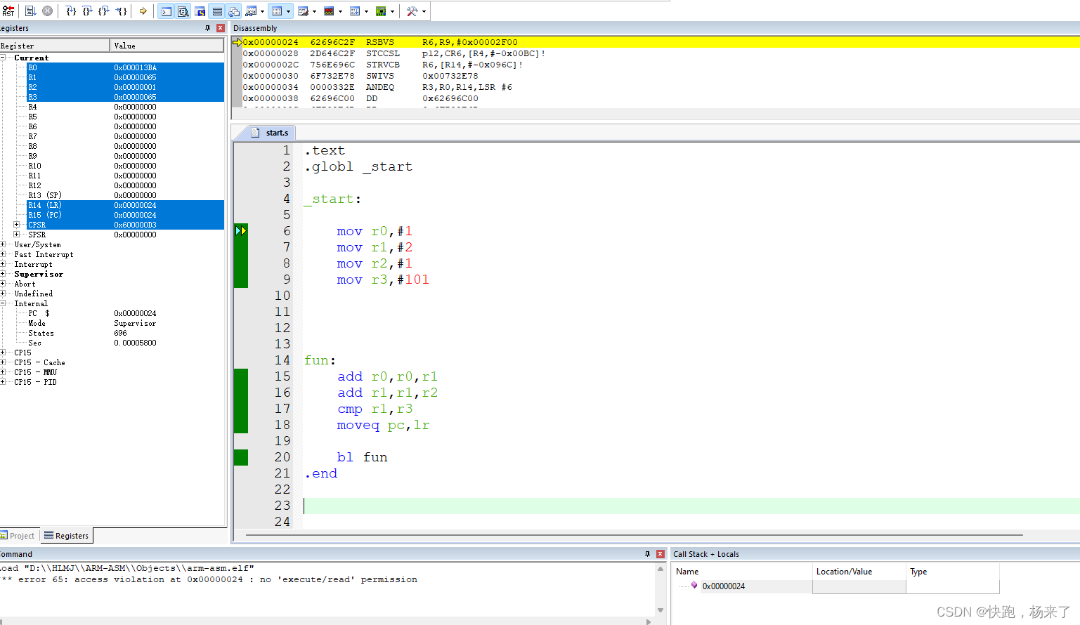Expand the CPSR register node
Viewport: 1080px width, 625px height.
[17, 225]
